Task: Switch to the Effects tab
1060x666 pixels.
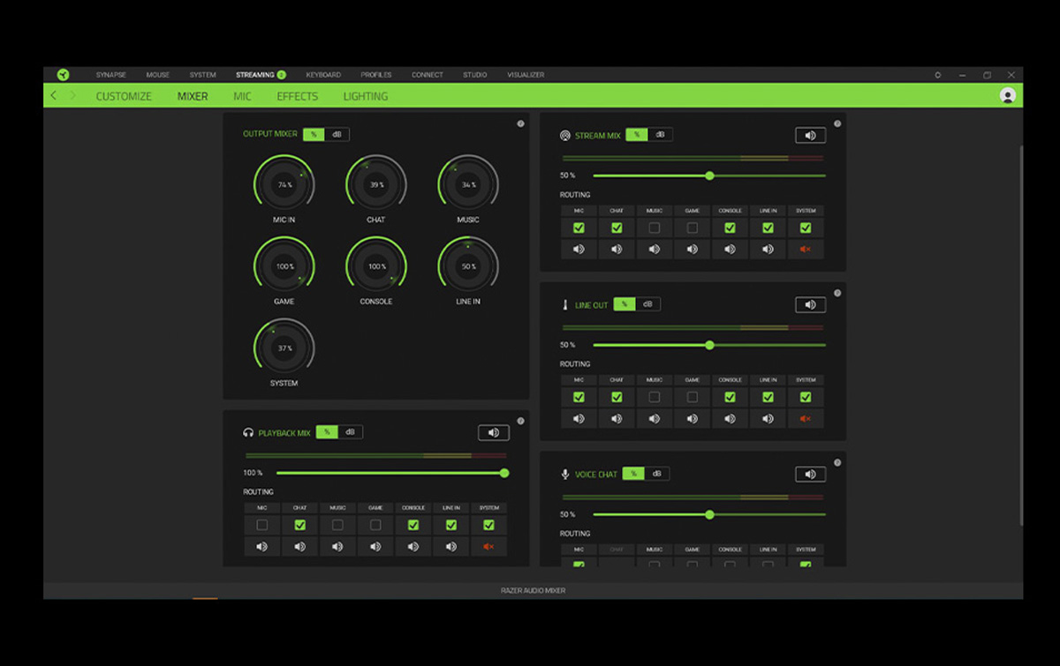Action: click(297, 96)
